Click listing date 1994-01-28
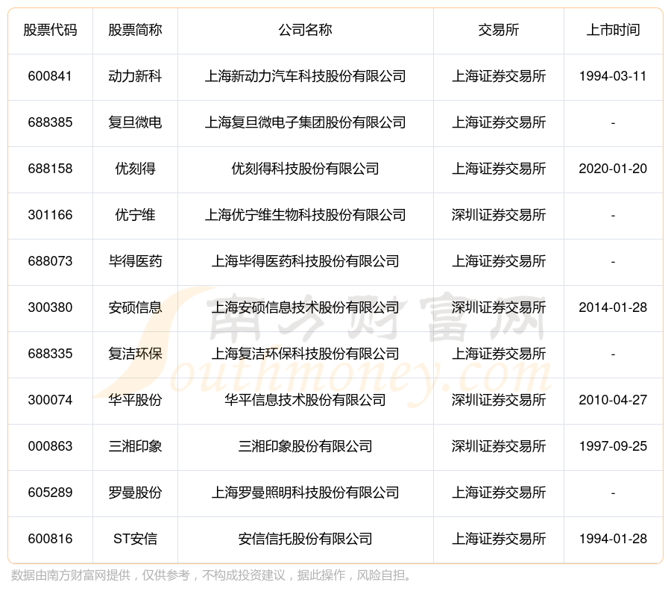 pos(613,539)
